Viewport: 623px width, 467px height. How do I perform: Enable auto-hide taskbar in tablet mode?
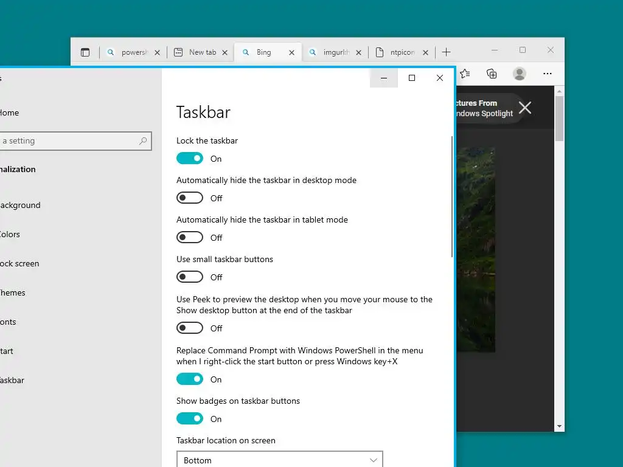click(190, 238)
